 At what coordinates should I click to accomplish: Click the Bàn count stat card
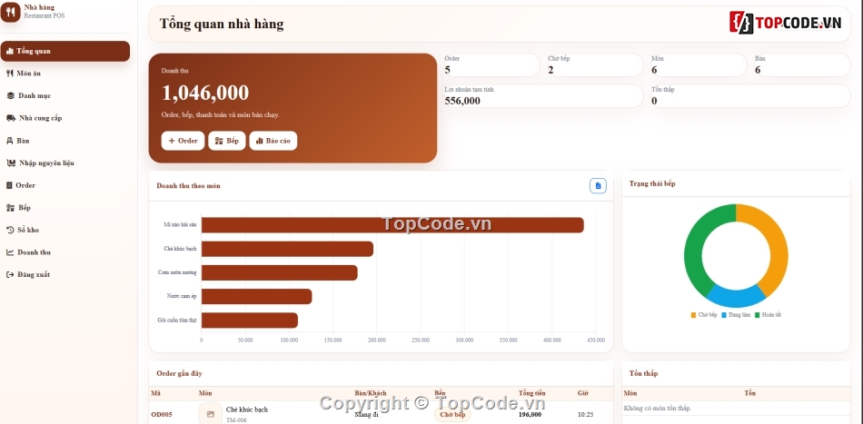(x=801, y=64)
